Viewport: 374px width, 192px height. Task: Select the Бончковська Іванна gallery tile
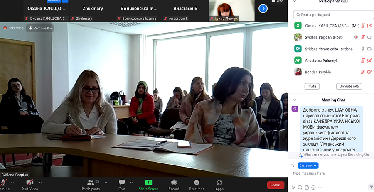(x=139, y=11)
